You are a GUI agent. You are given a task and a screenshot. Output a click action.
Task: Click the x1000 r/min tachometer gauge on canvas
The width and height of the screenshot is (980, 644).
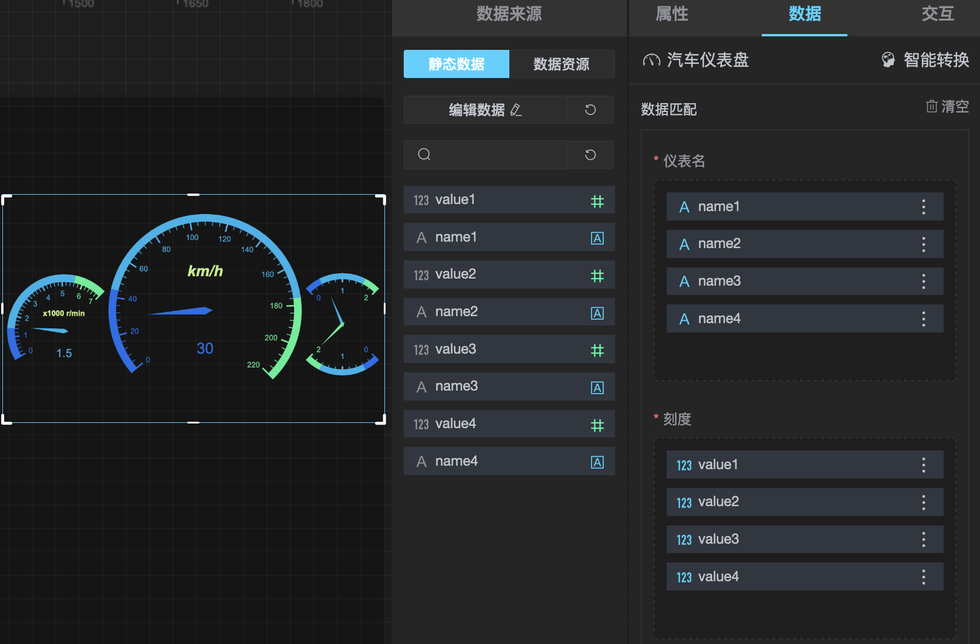tap(56, 317)
